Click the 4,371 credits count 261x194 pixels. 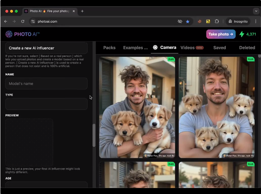tap(251, 34)
